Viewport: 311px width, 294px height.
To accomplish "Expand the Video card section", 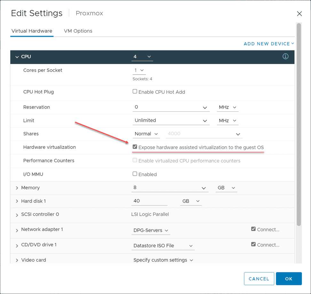I will 17,260.
